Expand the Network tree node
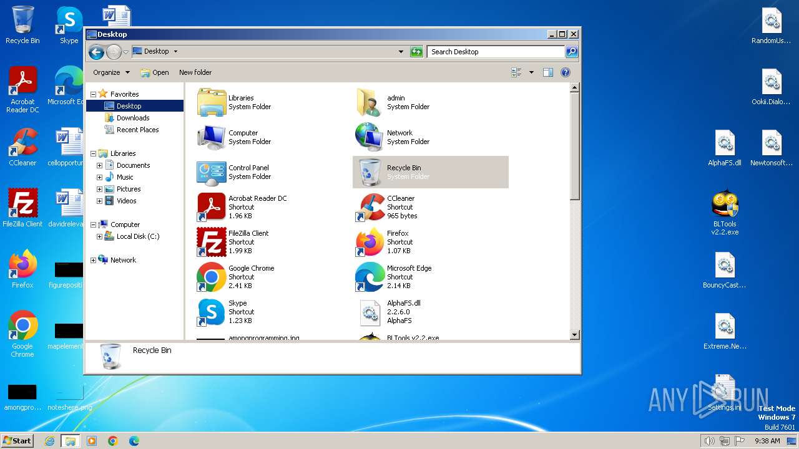Screen dimensions: 799x449 (93, 260)
